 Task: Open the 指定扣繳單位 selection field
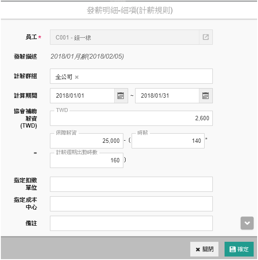click(131, 184)
